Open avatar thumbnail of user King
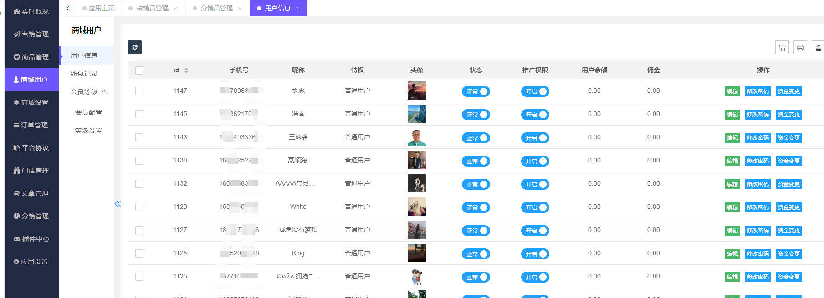Screen dimensions: 824x298 pyautogui.click(x=417, y=253)
